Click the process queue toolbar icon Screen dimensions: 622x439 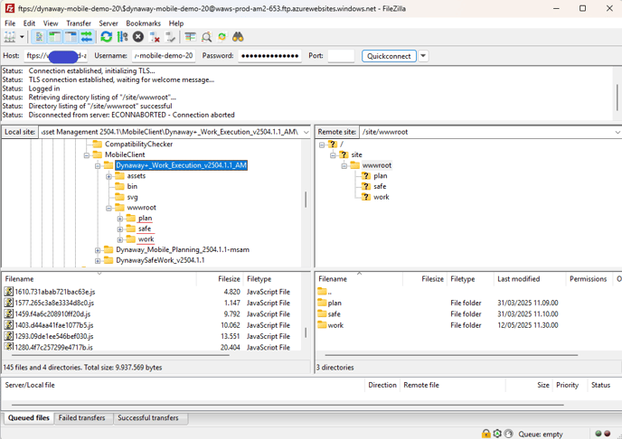coord(123,37)
